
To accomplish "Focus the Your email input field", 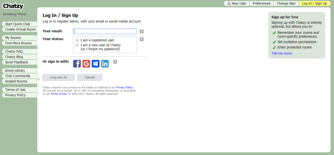I will [x=105, y=32].
